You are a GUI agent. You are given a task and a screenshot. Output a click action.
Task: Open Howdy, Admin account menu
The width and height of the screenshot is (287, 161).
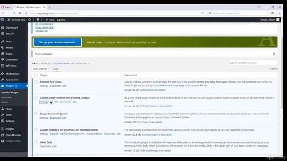pyautogui.click(x=270, y=20)
